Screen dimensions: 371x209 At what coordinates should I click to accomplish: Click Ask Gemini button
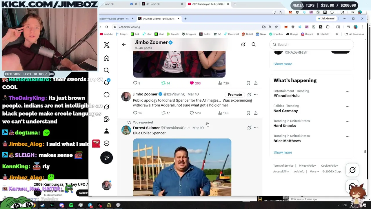326,19
